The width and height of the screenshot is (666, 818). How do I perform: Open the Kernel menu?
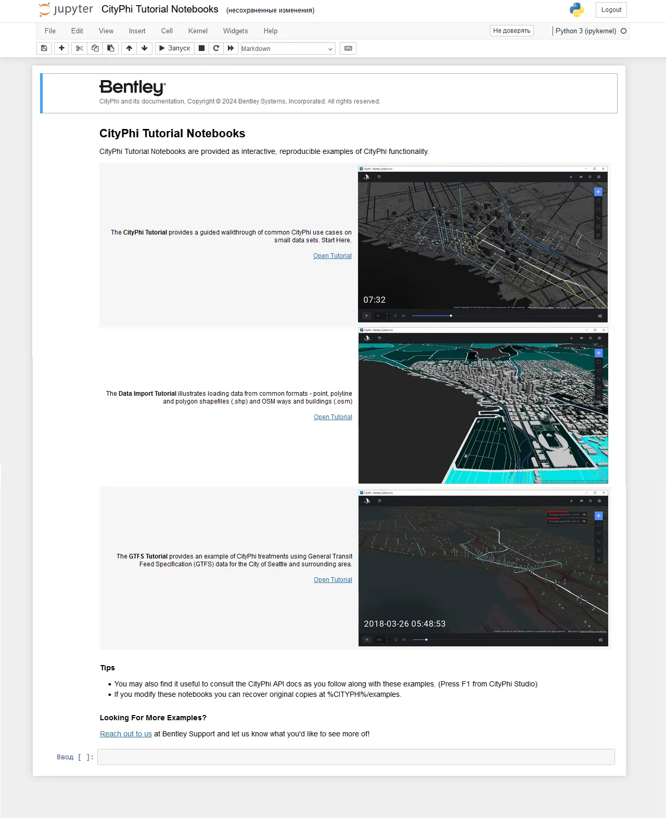198,31
